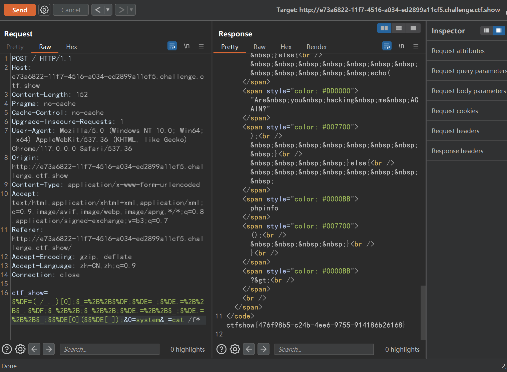The width and height of the screenshot is (507, 372).
Task: Dock the Inspector panel to the right
Action: (x=499, y=30)
